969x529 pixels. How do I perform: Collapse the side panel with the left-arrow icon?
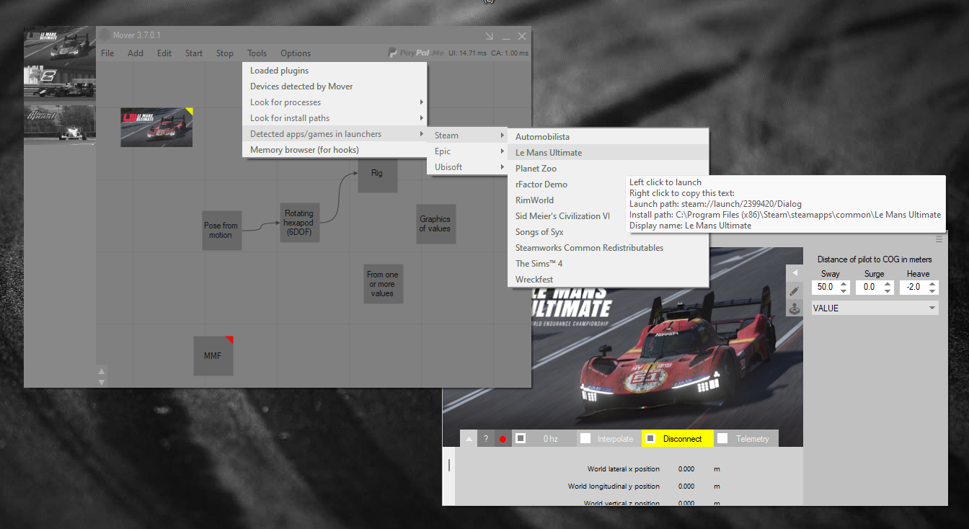pos(795,273)
